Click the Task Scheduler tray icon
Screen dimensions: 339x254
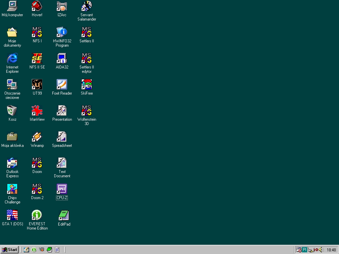(299, 250)
